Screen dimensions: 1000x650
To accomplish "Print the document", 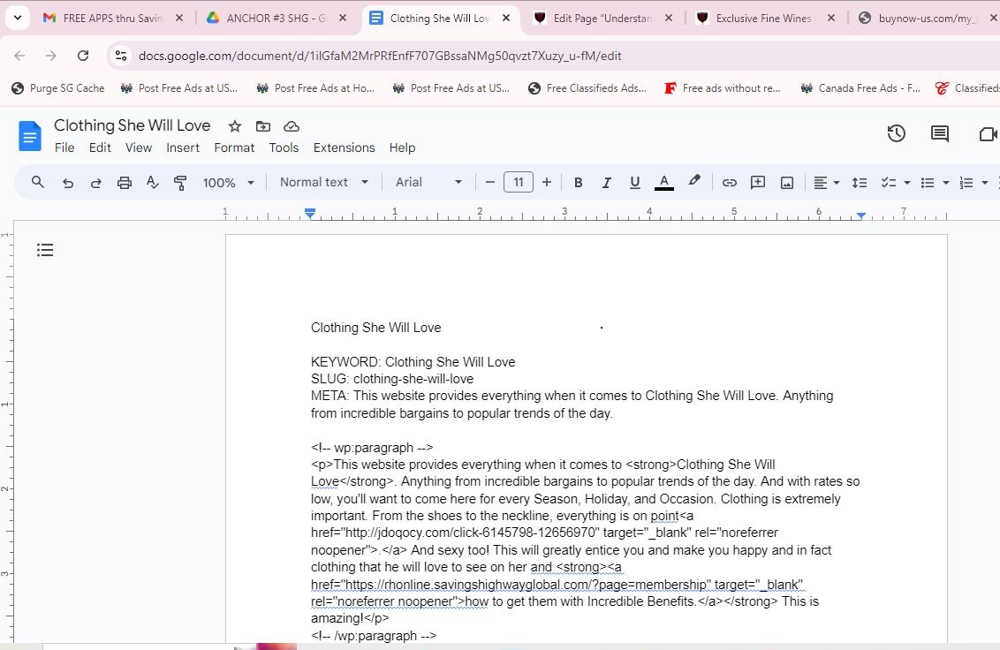I will pos(125,183).
